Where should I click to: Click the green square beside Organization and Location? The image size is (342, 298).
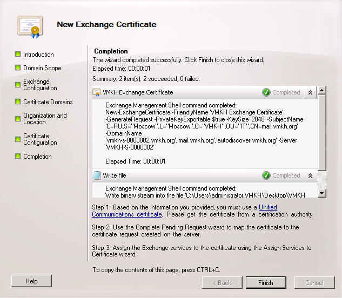(x=18, y=119)
